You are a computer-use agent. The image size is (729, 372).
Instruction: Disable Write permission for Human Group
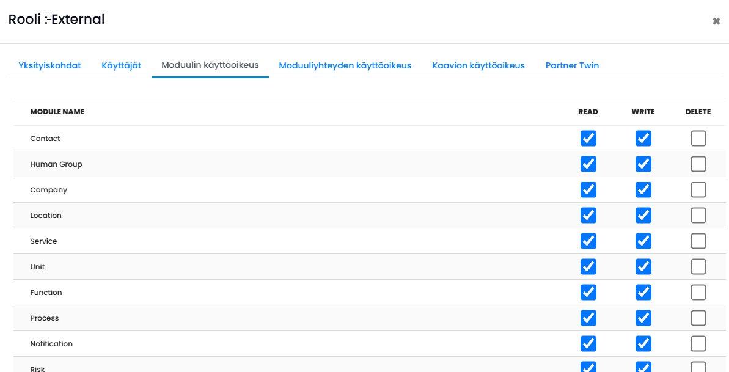click(x=643, y=164)
